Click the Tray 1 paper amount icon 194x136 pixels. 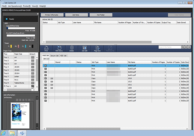[33, 57]
